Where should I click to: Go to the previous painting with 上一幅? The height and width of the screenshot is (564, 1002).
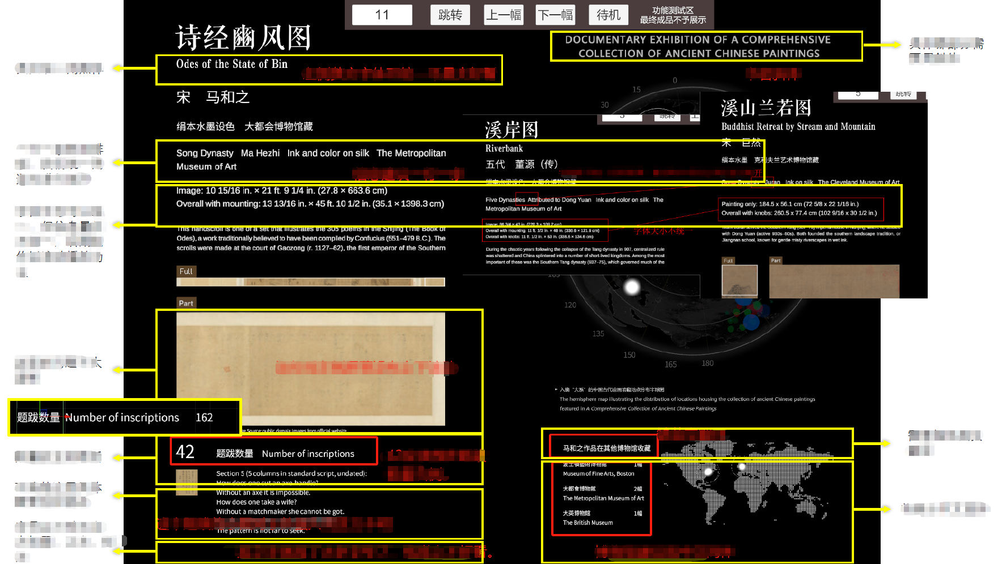pyautogui.click(x=503, y=15)
